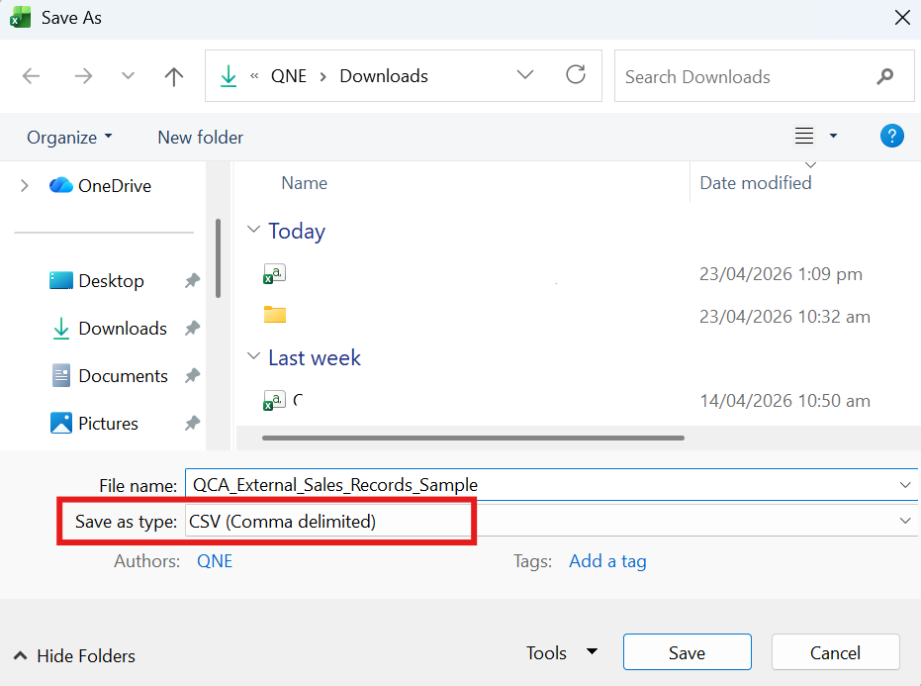Expand the OneDrive tree node
The width and height of the screenshot is (921, 686).
[25, 185]
